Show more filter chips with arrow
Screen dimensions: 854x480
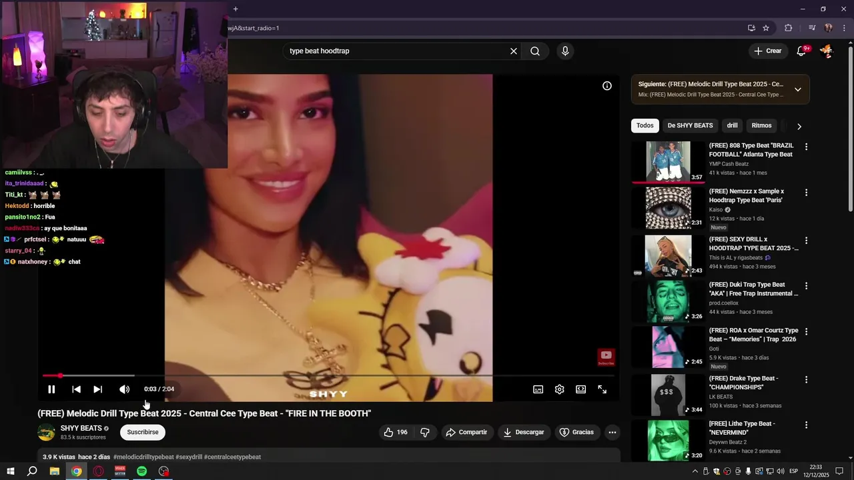pyautogui.click(x=799, y=126)
